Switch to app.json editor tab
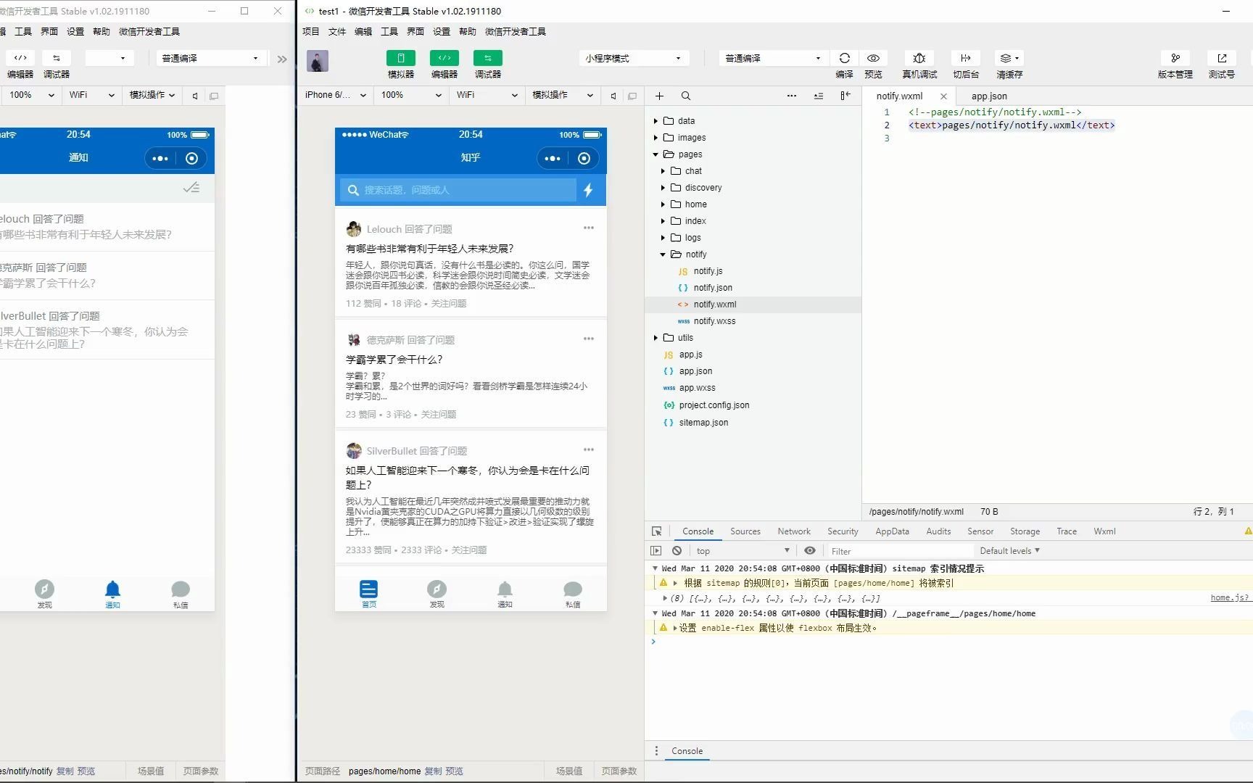 989,96
